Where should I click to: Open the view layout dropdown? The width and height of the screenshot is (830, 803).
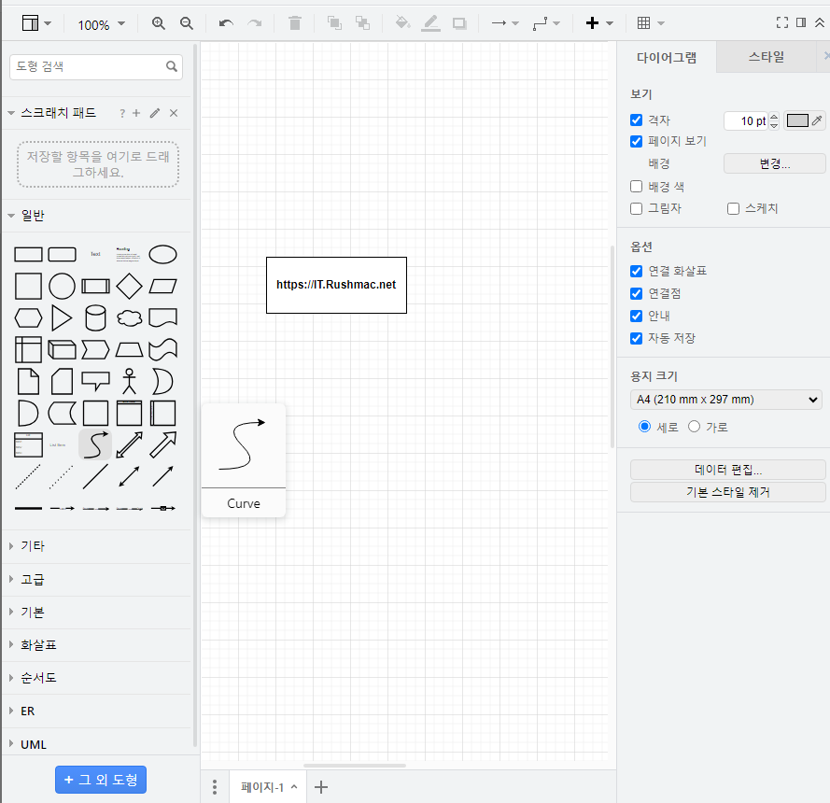[36, 23]
